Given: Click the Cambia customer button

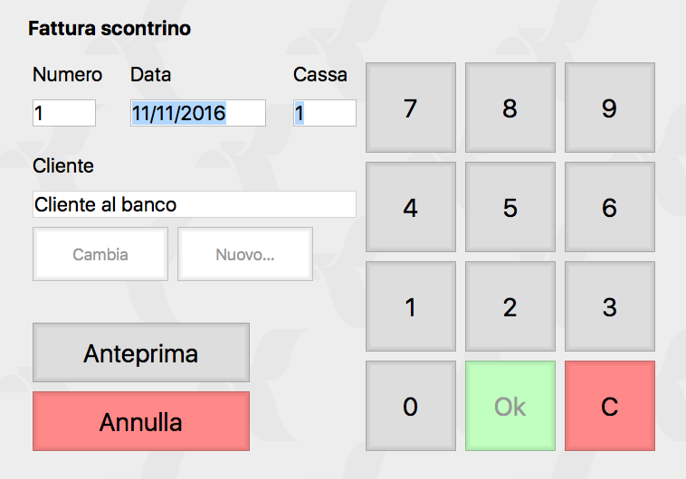Looking at the screenshot, I should tap(100, 254).
